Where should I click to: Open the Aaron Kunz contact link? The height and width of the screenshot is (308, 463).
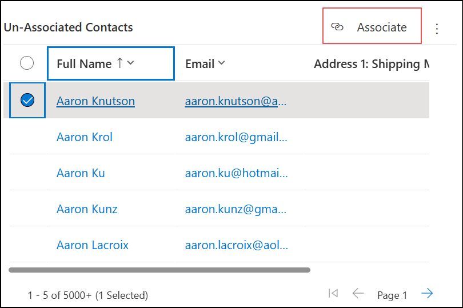click(87, 209)
